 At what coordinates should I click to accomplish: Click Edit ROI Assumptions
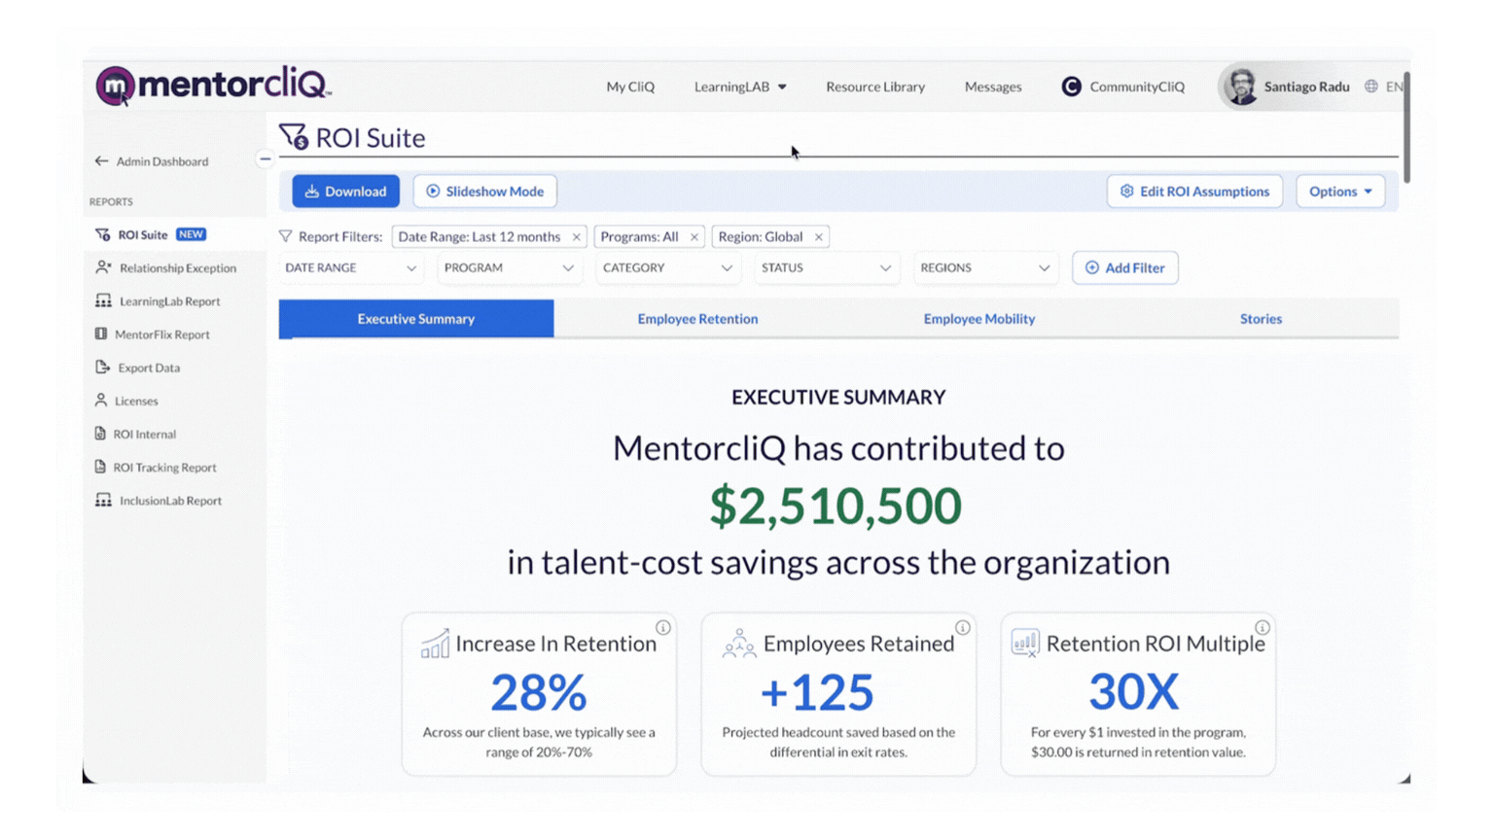pos(1194,192)
